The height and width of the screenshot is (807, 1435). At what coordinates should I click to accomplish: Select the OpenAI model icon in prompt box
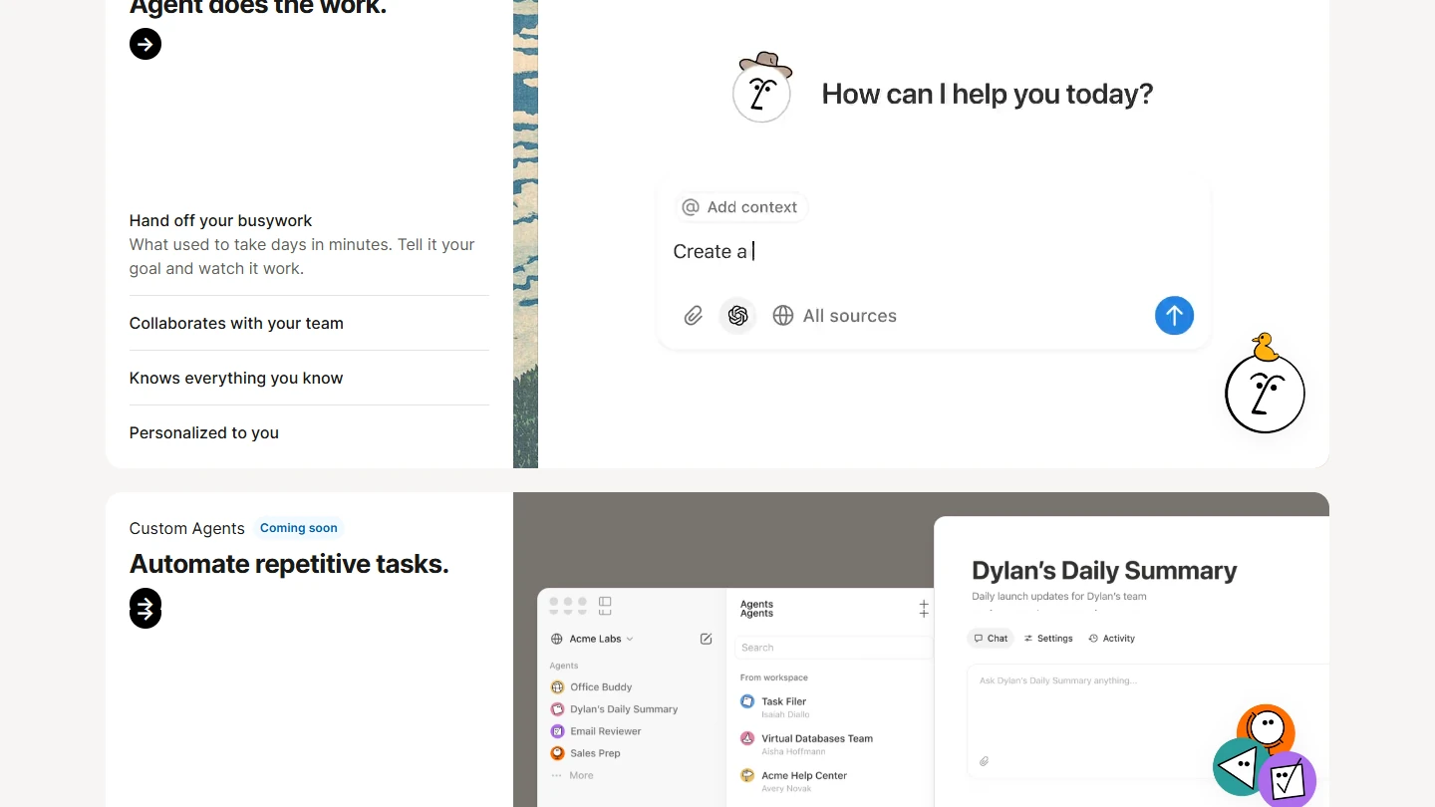coord(737,316)
